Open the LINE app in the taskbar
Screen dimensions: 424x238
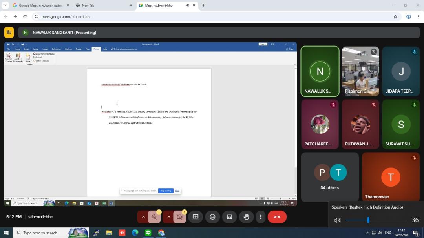click(148, 233)
